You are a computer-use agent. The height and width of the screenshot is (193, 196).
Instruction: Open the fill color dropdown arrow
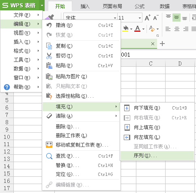[x=131, y=29]
